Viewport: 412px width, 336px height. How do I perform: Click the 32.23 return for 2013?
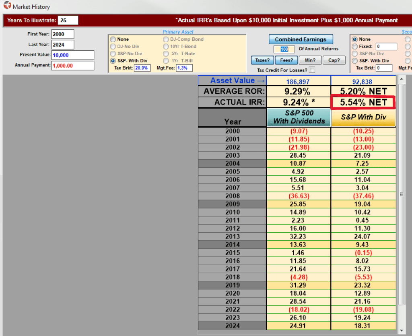[x=299, y=237]
